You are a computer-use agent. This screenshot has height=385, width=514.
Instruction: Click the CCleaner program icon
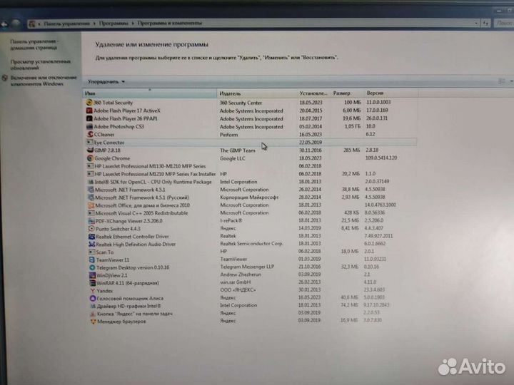pyautogui.click(x=90, y=134)
